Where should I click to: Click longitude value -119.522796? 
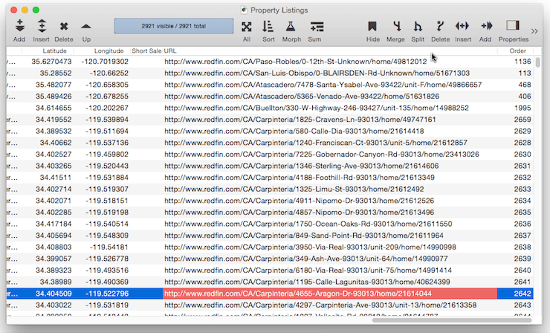tap(107, 294)
